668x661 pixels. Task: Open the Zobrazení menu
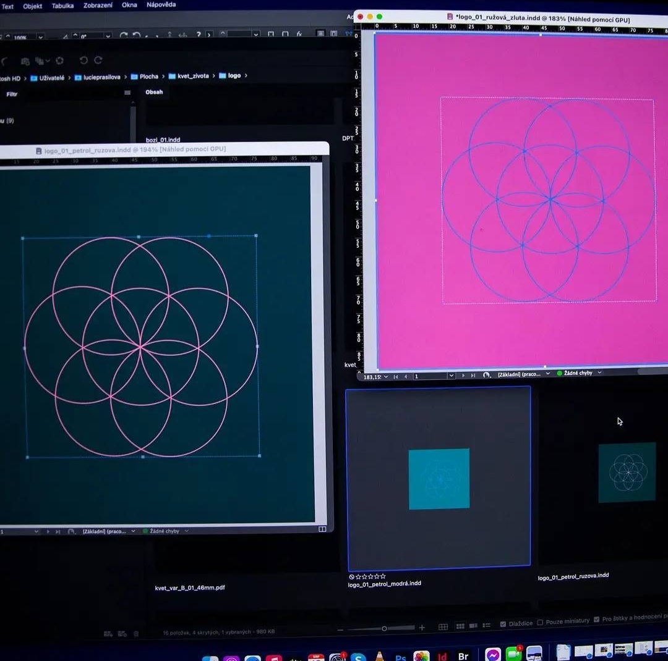pos(98,5)
